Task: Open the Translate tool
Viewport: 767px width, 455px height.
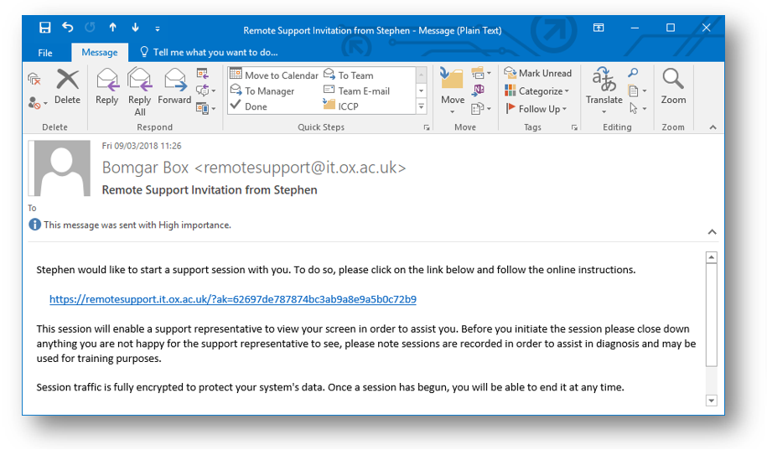Action: 604,87
